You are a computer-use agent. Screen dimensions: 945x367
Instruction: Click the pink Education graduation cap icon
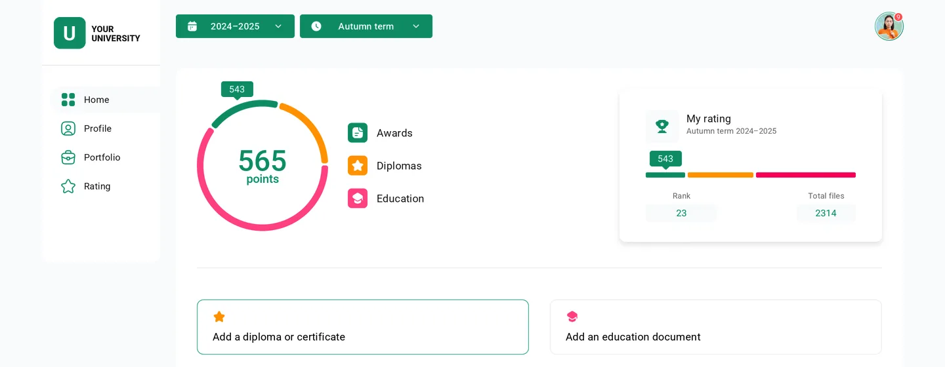(x=358, y=199)
